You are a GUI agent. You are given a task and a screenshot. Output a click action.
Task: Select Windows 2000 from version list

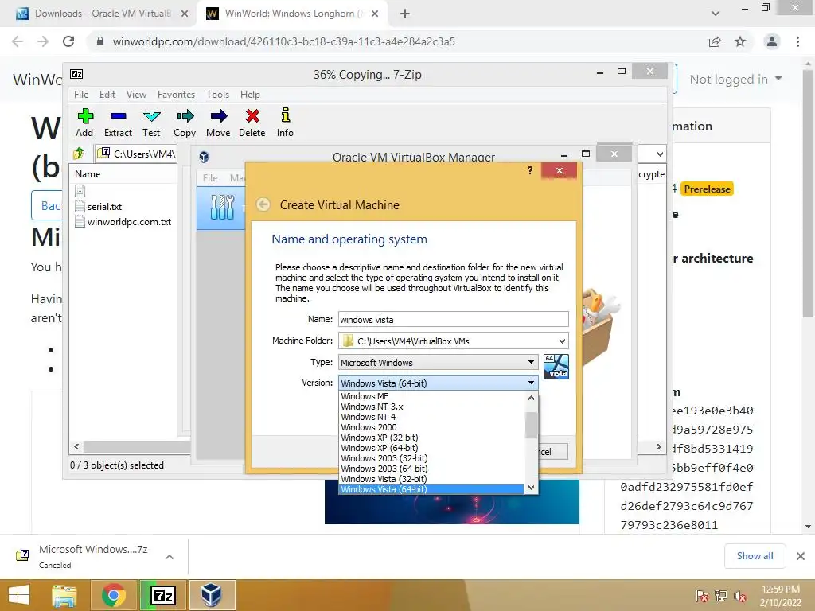click(431, 427)
